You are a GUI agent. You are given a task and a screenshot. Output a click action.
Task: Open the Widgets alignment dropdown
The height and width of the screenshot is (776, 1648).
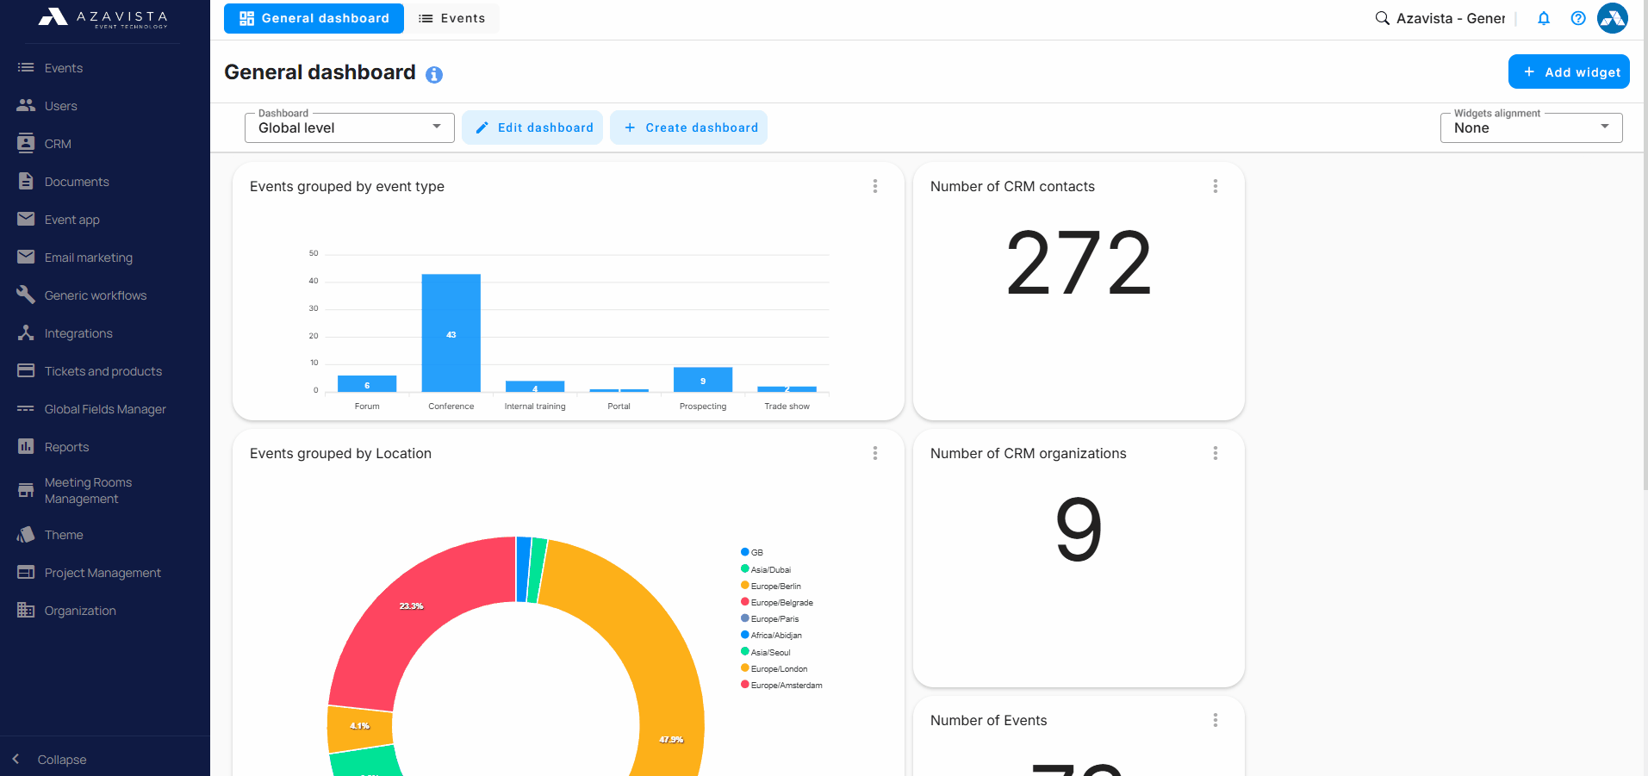(1531, 127)
